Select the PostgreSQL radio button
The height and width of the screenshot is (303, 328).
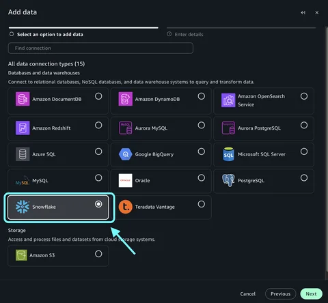point(304,177)
